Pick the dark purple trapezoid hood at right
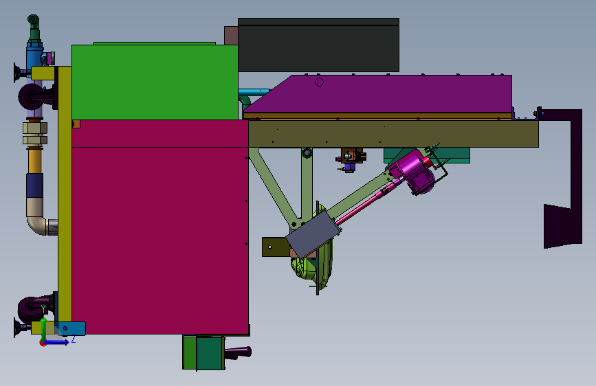596x386 pixels. coord(558,227)
